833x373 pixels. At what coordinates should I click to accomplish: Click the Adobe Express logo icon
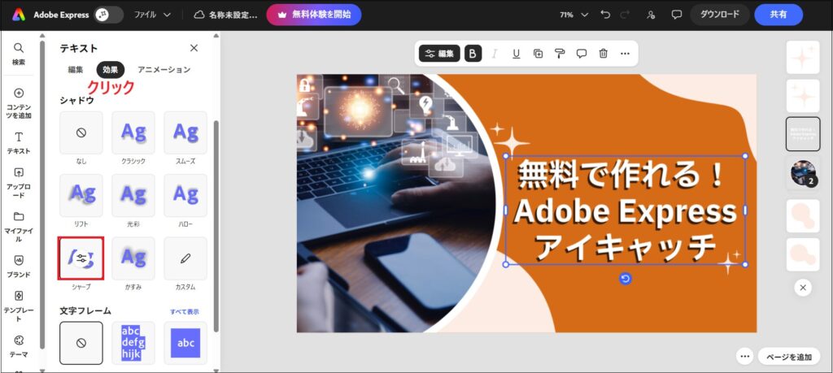pyautogui.click(x=20, y=15)
